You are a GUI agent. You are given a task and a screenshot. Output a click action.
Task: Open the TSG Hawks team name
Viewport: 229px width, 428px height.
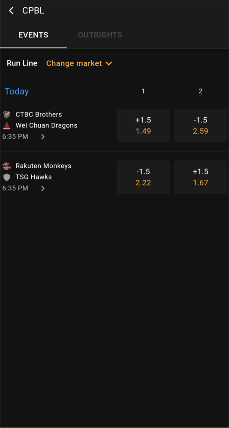click(x=33, y=177)
